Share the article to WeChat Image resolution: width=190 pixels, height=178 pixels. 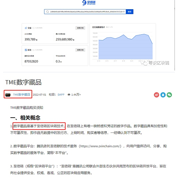pyautogui.click(x=169, y=95)
